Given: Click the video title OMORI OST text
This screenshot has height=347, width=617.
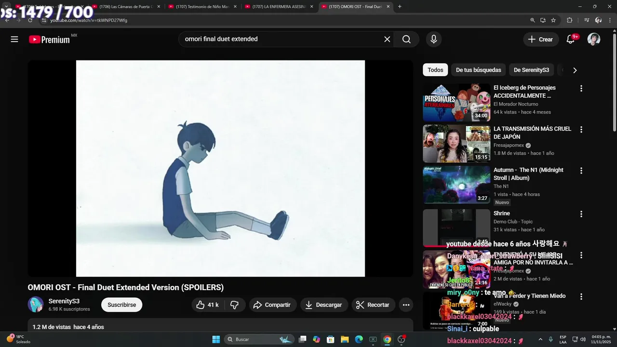Looking at the screenshot, I should (126, 288).
